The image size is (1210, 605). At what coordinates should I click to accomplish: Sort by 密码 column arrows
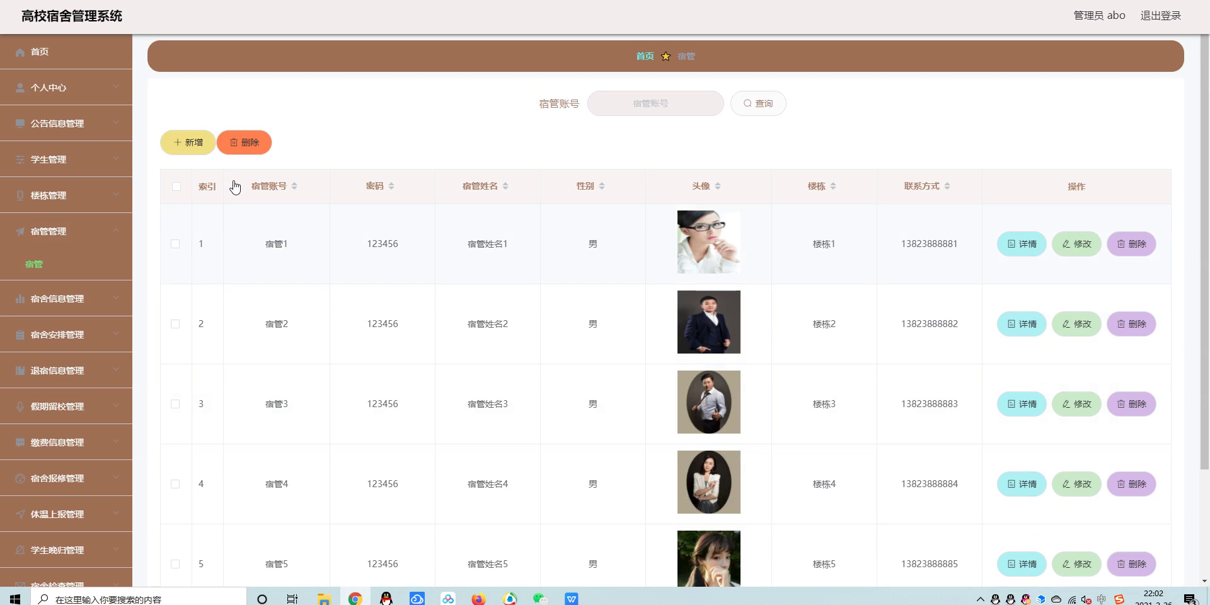point(391,186)
